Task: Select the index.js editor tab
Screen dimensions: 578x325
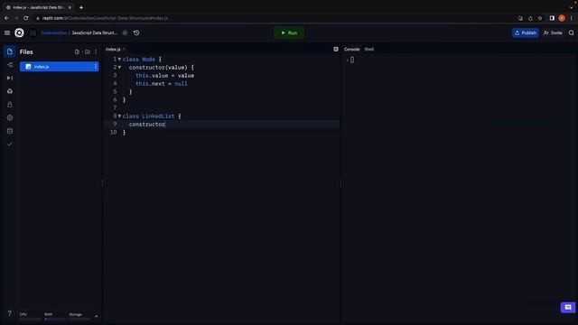Action: point(113,49)
